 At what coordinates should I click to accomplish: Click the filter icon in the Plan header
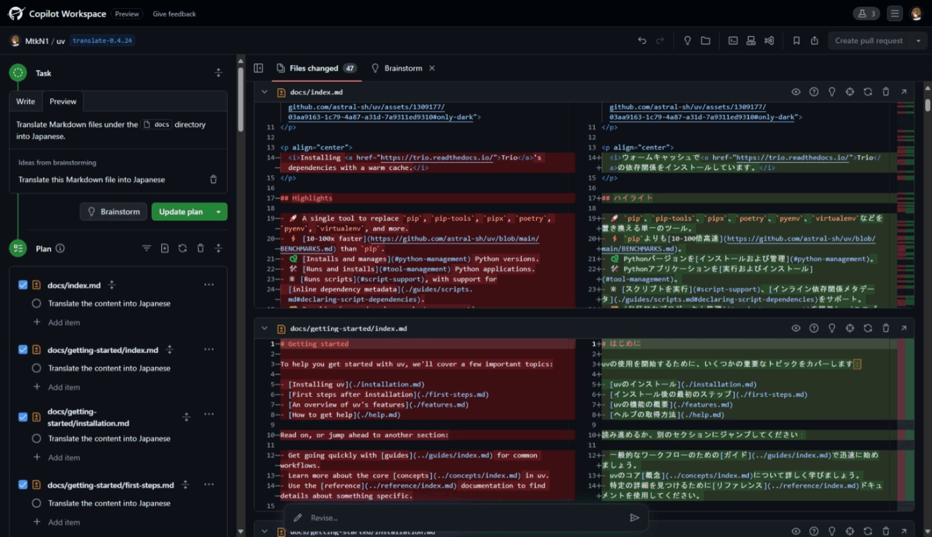[x=146, y=249]
